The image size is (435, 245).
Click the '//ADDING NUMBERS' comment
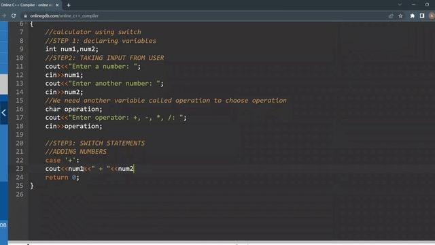pos(76,152)
